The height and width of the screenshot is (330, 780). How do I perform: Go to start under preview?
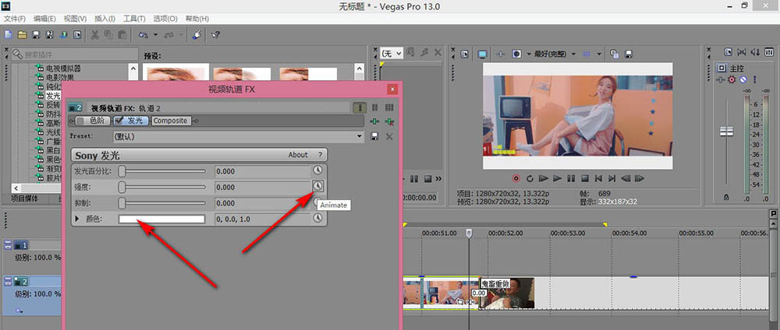click(599, 178)
